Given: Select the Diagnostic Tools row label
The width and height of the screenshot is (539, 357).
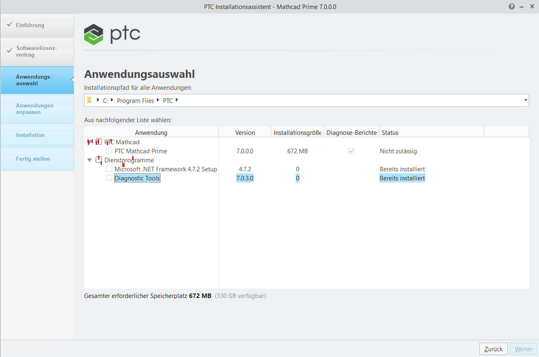Looking at the screenshot, I should pyautogui.click(x=137, y=178).
